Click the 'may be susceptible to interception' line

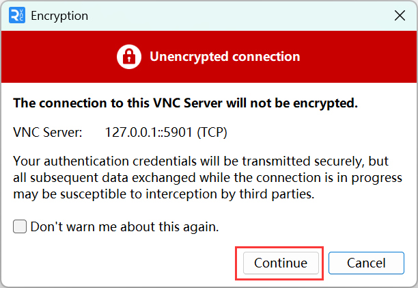pos(164,194)
